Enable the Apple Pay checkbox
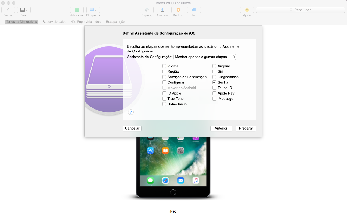Image resolution: width=347 pixels, height=224 pixels. (x=214, y=93)
